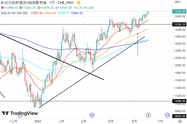Click the 四月 label on time axis
The image size is (187, 124).
110,121
